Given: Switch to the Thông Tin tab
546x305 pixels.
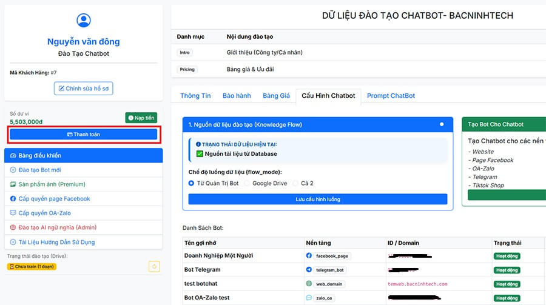Looking at the screenshot, I should pos(195,96).
